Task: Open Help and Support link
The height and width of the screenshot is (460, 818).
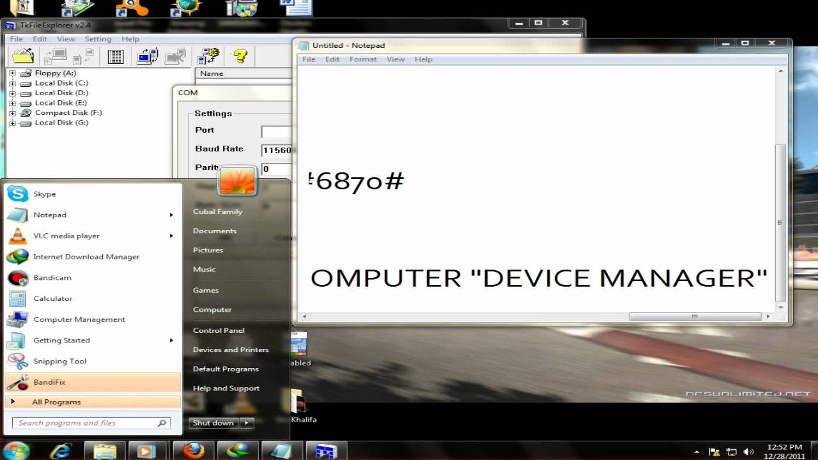Action: click(x=226, y=388)
